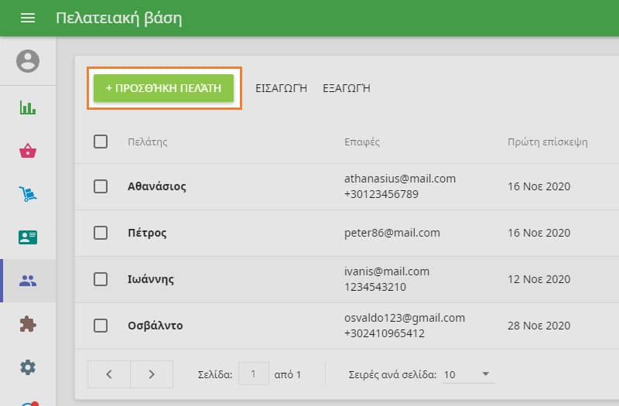This screenshot has height=406, width=619.
Task: Check the box for Πέτρος row
Action: click(101, 233)
